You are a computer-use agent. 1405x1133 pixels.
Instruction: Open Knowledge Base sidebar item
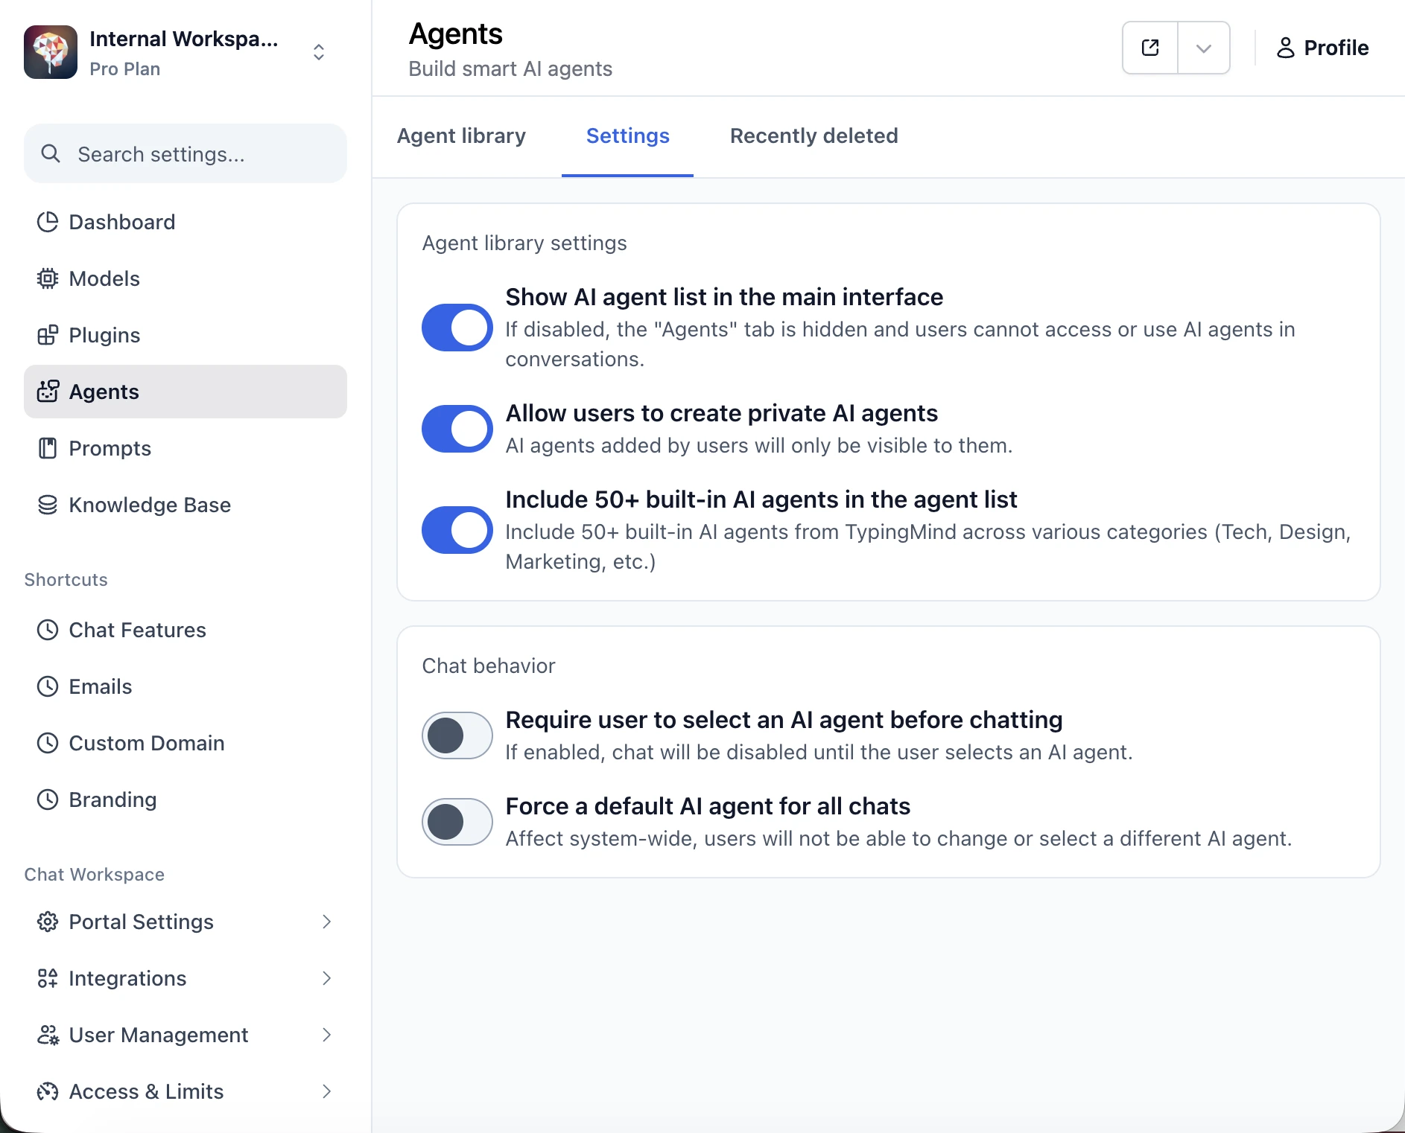(x=185, y=505)
